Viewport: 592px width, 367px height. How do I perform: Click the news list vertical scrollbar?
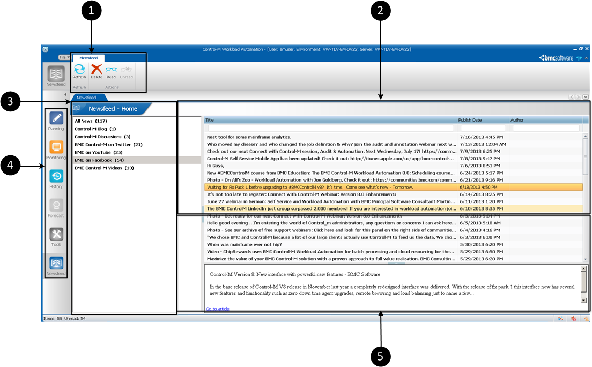click(x=586, y=198)
